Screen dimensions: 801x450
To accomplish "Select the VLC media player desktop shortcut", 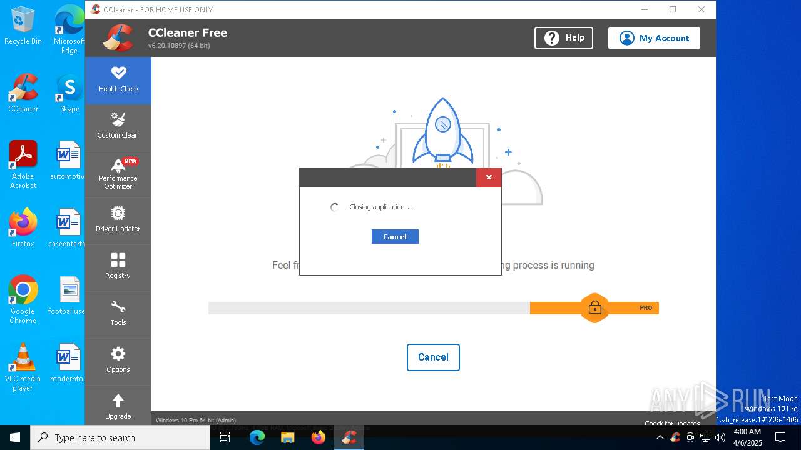I will click(x=23, y=367).
